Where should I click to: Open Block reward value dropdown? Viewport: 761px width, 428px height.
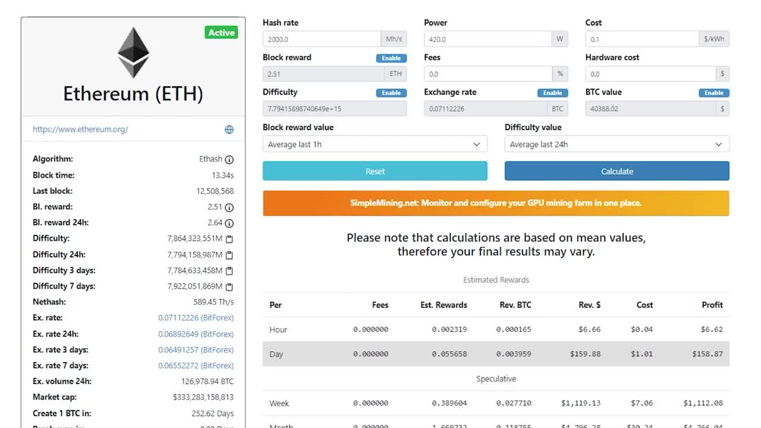click(x=375, y=144)
